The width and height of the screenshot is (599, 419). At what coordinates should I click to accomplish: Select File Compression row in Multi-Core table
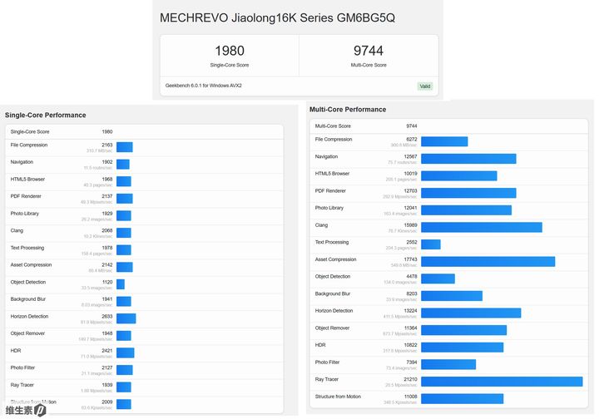[449, 142]
